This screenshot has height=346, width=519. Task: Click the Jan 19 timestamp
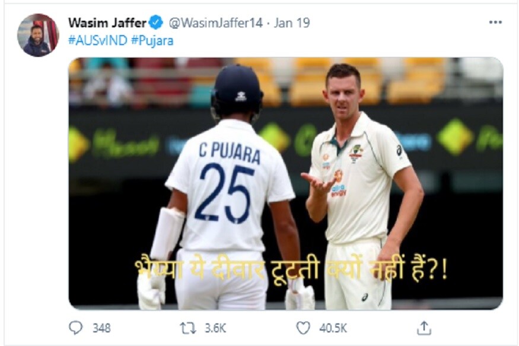pyautogui.click(x=292, y=23)
